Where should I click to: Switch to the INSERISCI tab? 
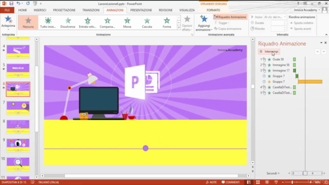(40, 10)
